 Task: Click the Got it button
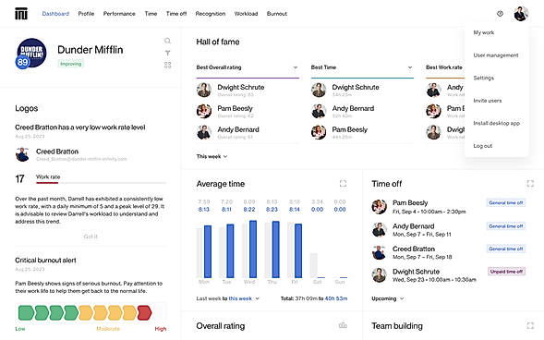pyautogui.click(x=91, y=237)
